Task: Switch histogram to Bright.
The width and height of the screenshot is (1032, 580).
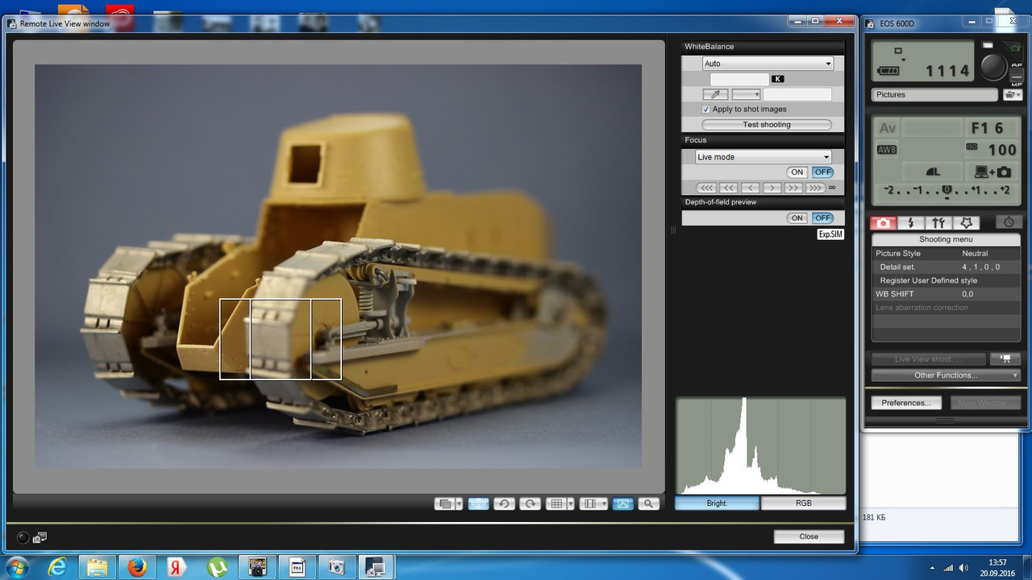Action: tap(717, 503)
